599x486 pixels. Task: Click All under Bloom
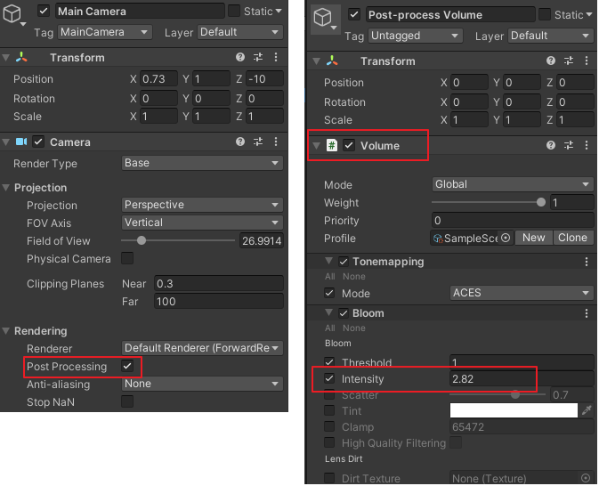(330, 328)
